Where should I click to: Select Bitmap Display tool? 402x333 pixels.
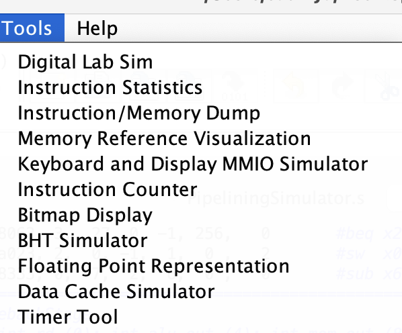[85, 216]
